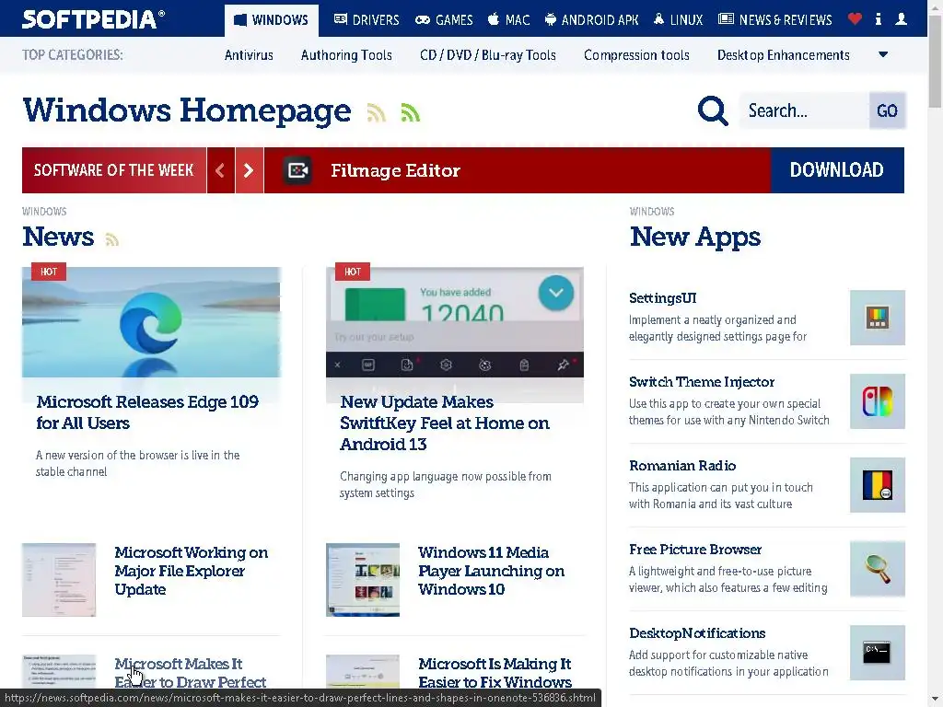Switch to the Drivers section

(367, 20)
